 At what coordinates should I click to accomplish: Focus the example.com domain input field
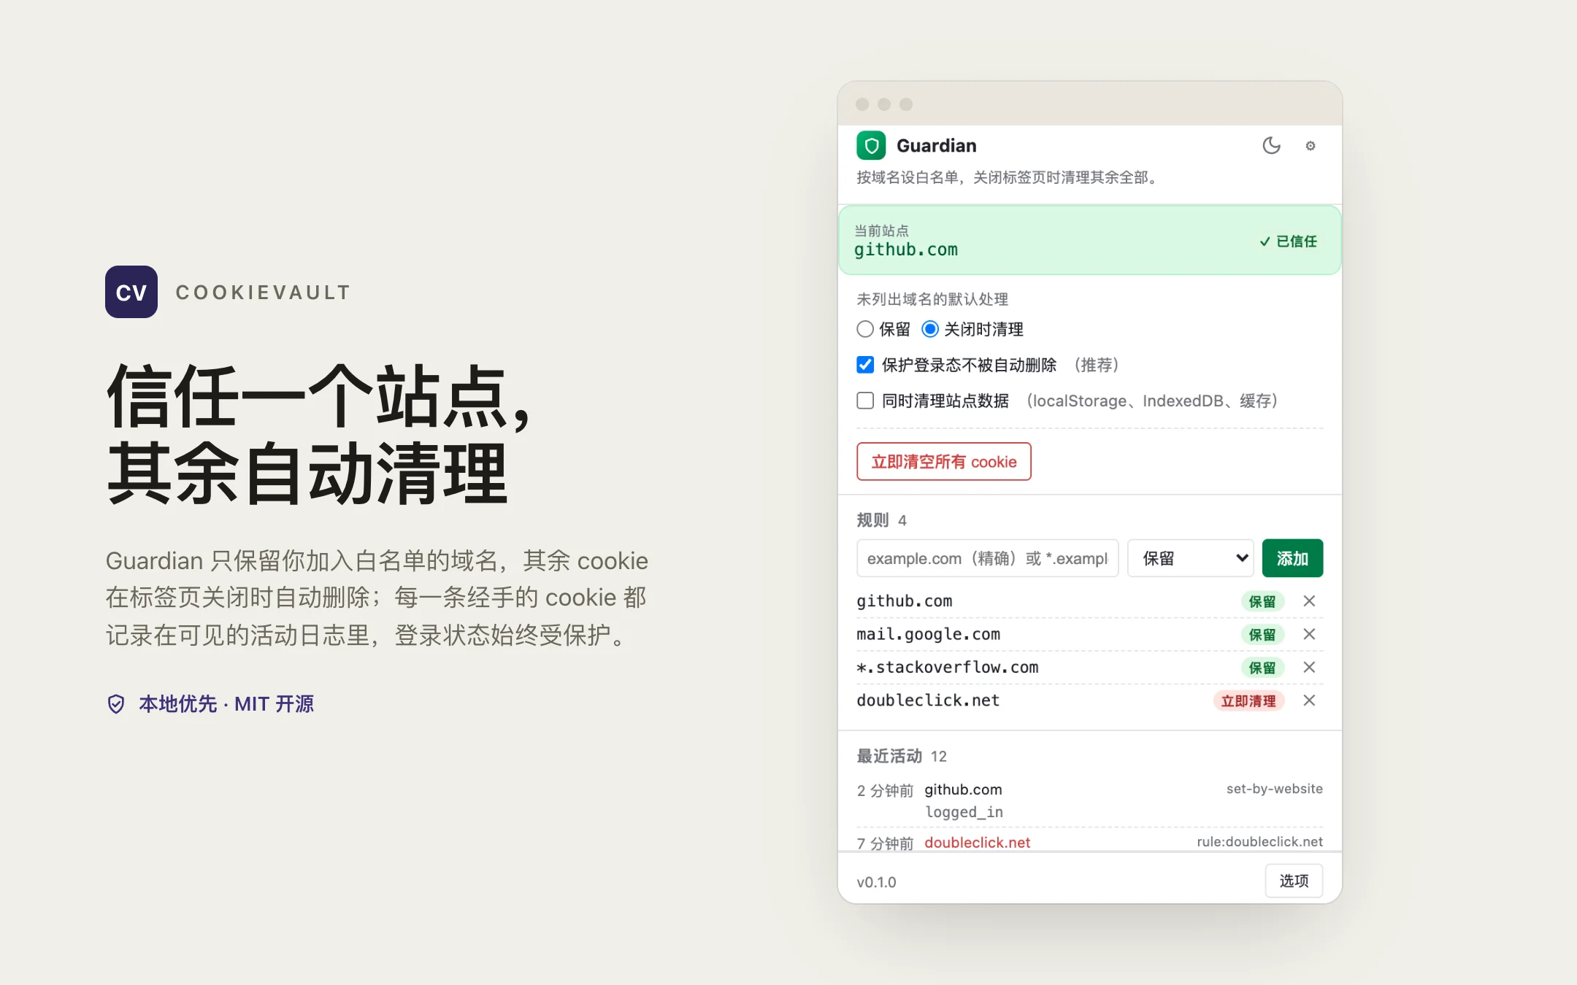point(987,558)
